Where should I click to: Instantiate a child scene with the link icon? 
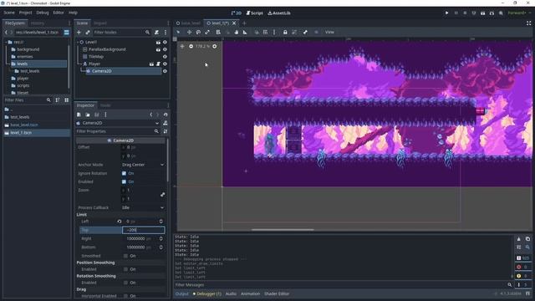[x=87, y=32]
